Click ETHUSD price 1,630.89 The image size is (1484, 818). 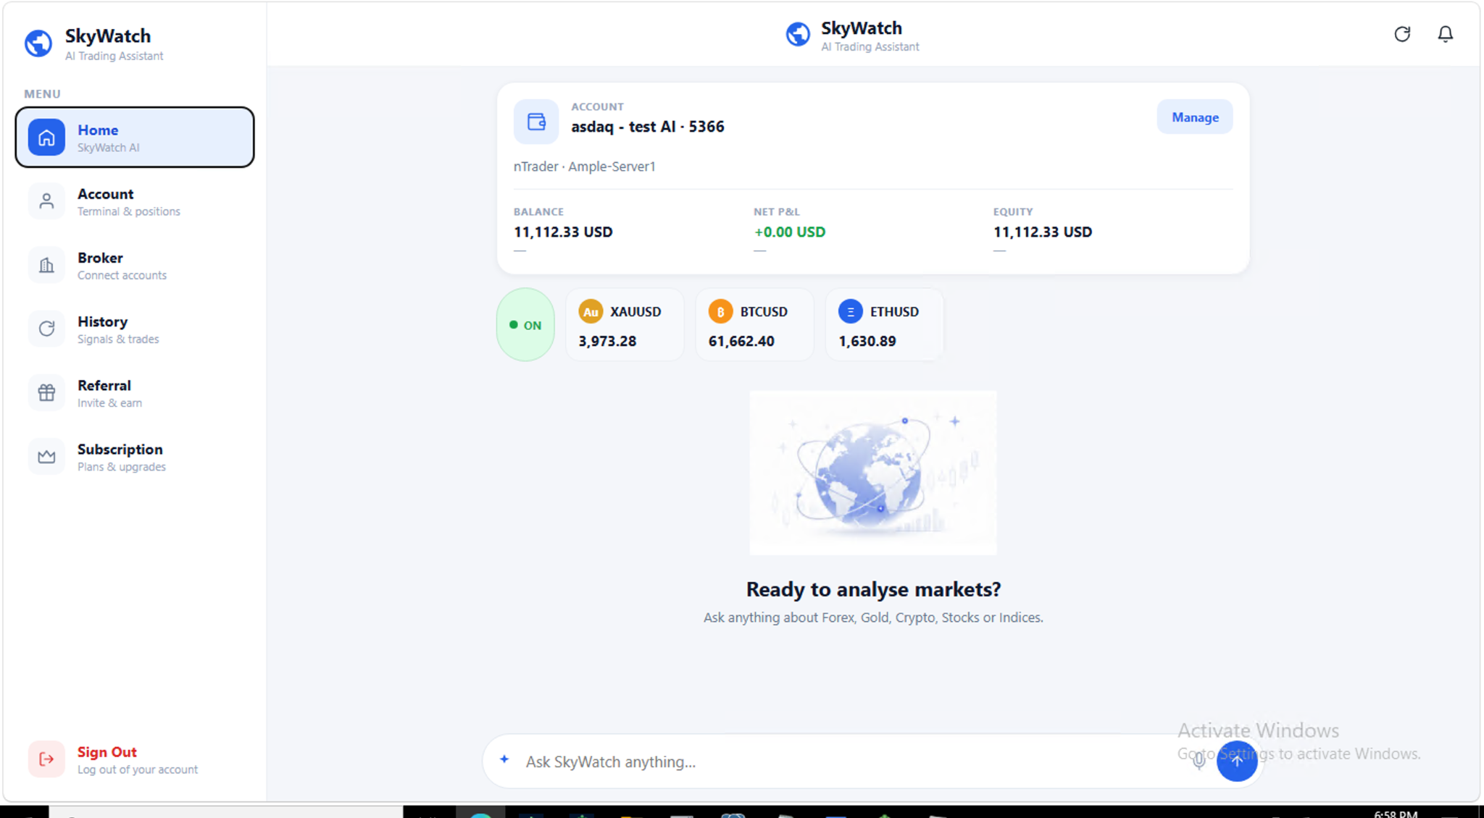[x=867, y=341]
